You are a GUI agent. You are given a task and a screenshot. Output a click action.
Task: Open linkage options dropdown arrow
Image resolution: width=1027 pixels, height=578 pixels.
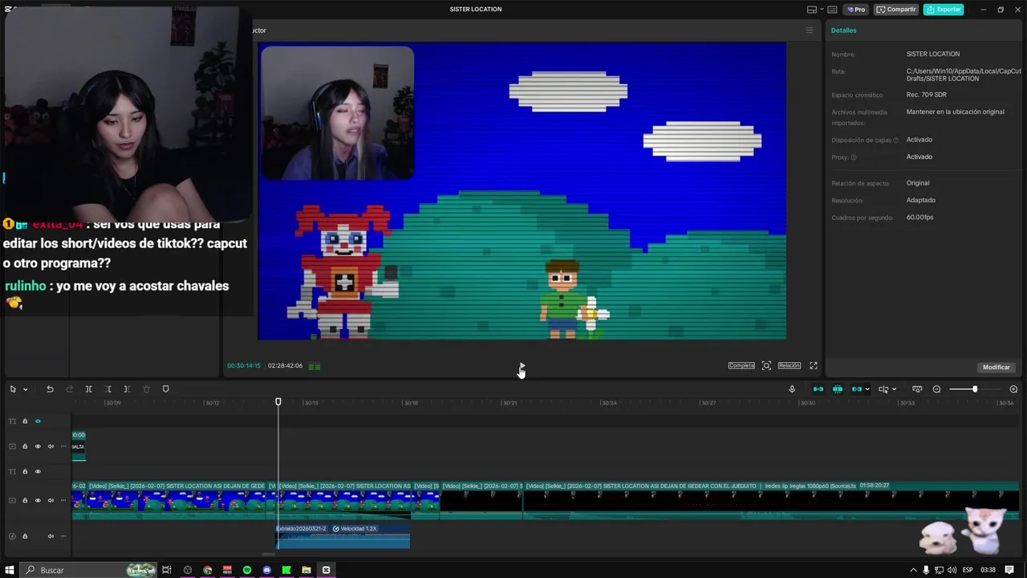867,389
